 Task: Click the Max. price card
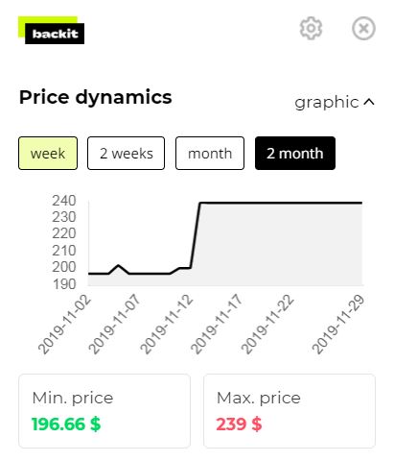coord(290,411)
